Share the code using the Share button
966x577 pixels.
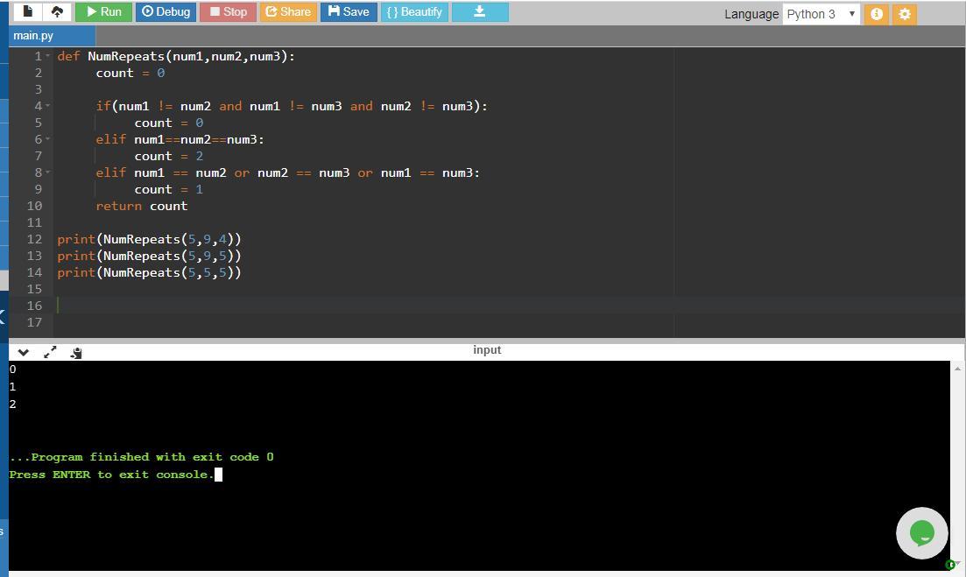[x=287, y=11]
